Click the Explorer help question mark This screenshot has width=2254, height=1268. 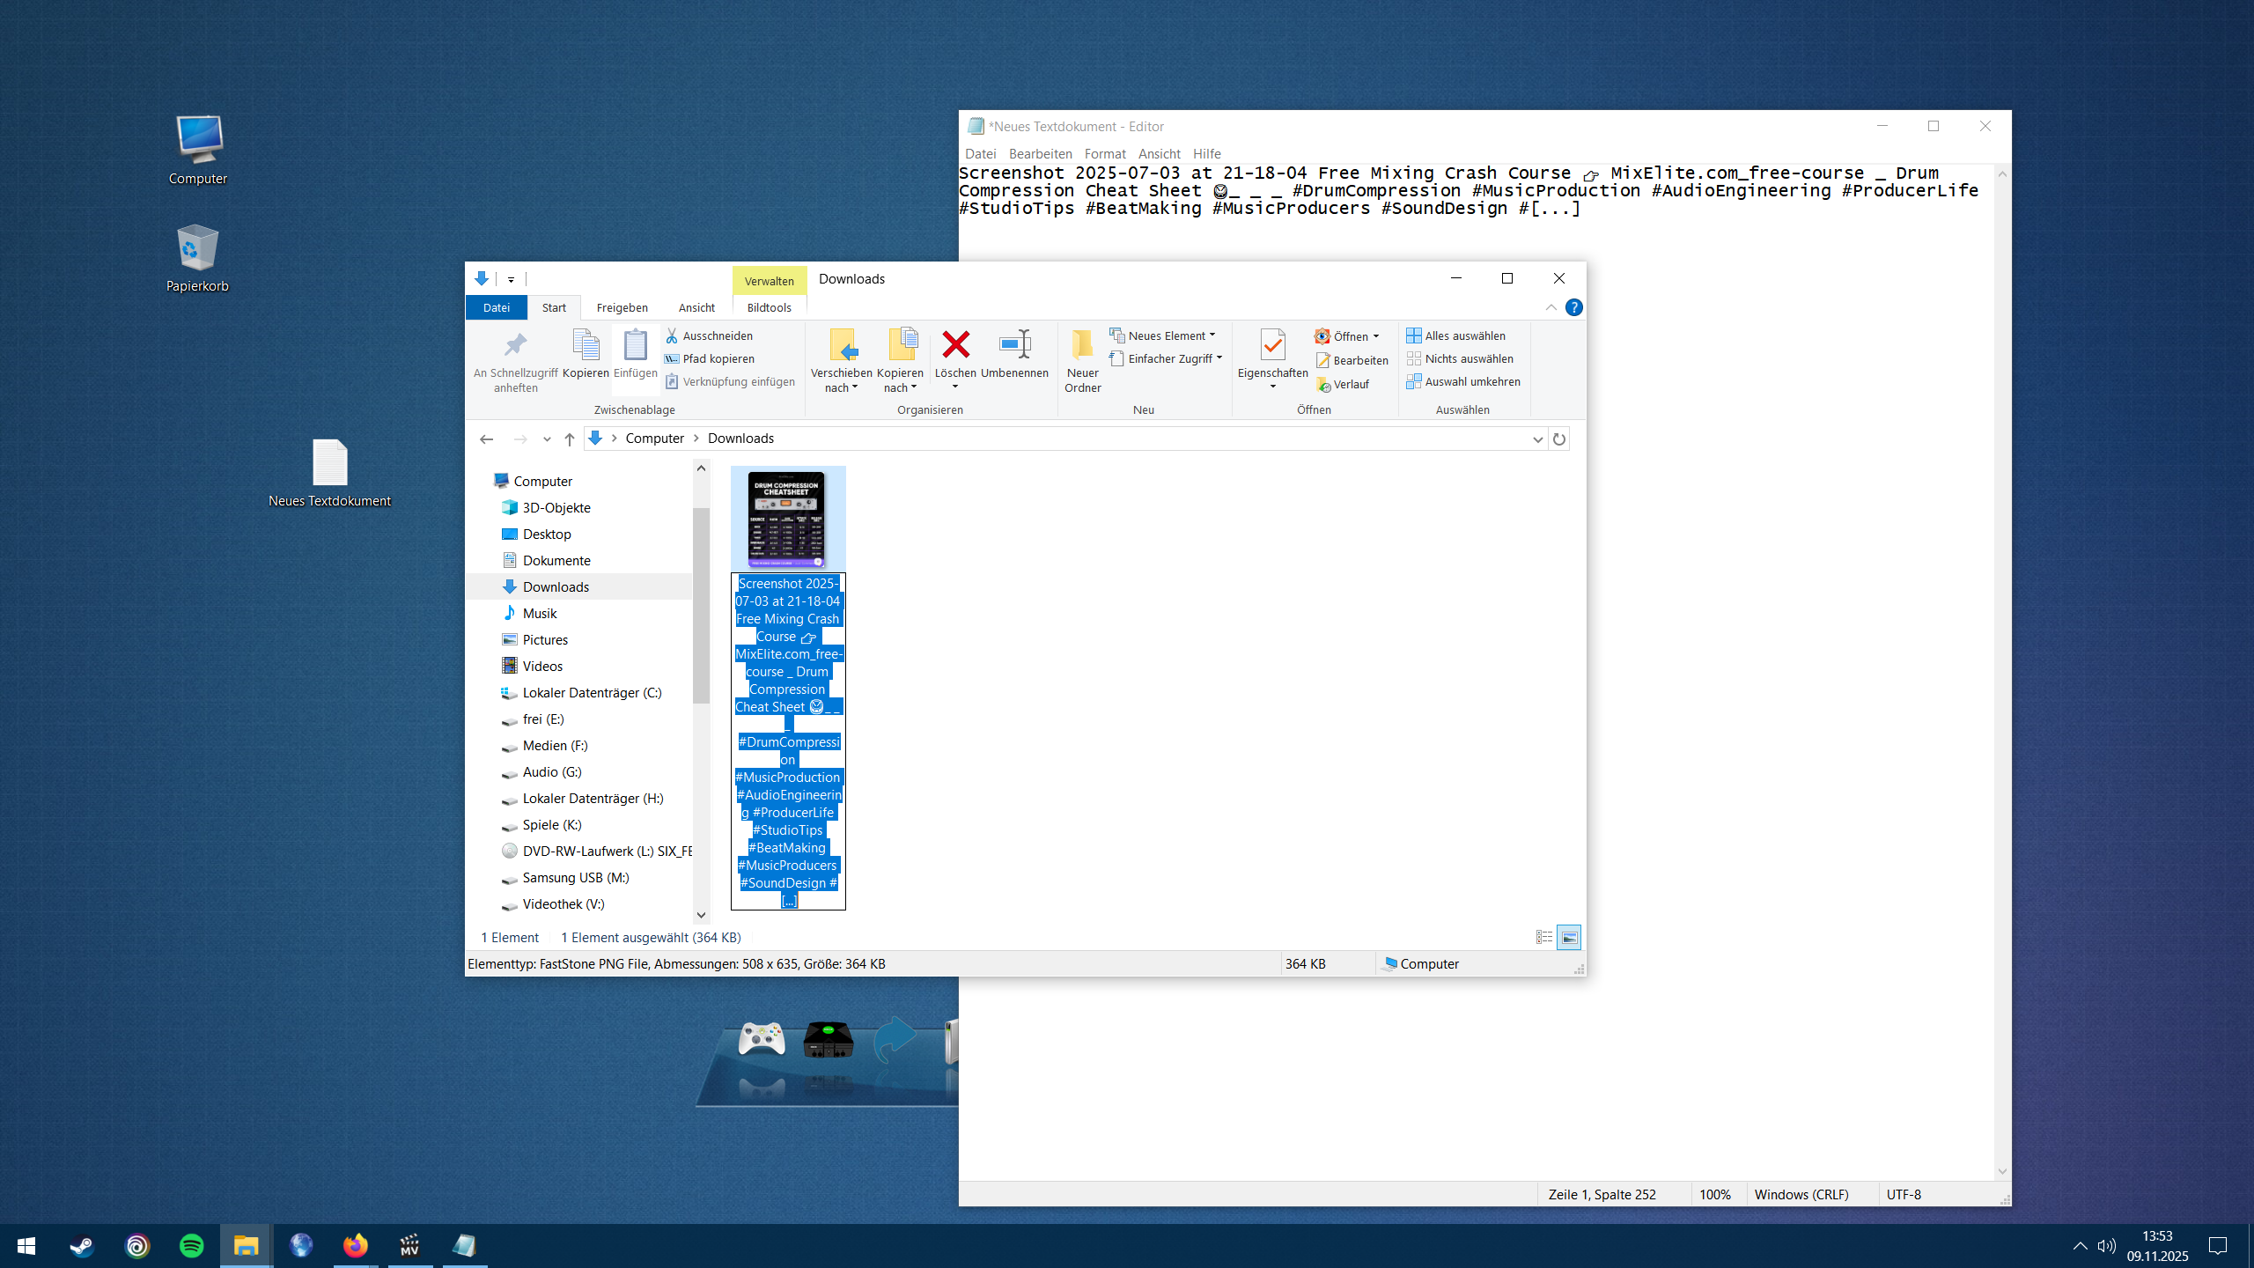[1573, 307]
